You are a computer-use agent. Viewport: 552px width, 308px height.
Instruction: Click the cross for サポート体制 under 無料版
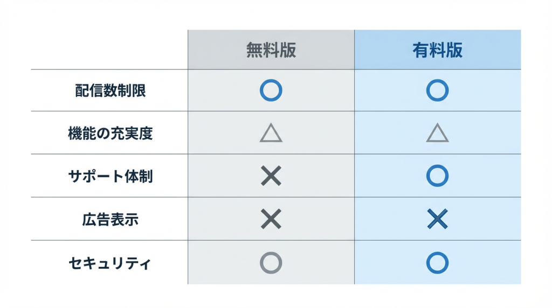coord(271,176)
